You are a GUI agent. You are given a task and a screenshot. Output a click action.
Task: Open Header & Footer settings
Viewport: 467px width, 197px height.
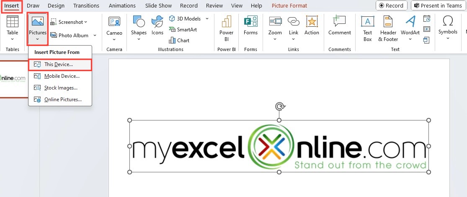pos(388,28)
